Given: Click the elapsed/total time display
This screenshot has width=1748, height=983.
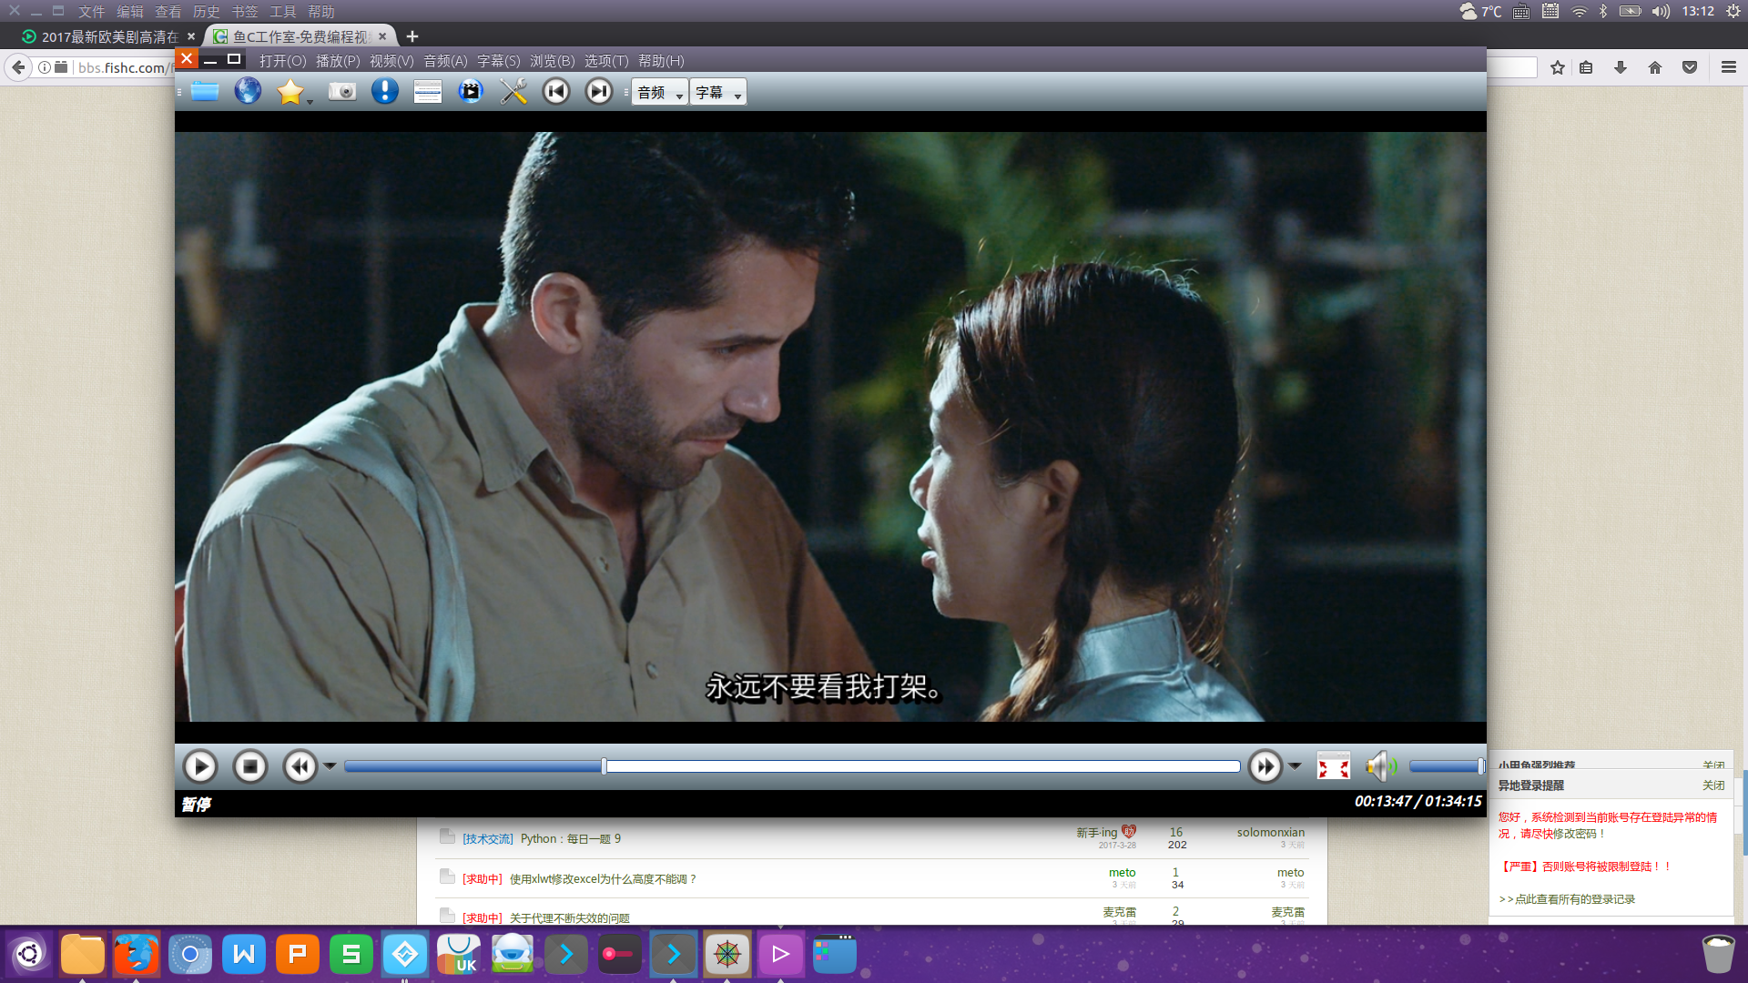Looking at the screenshot, I should point(1418,802).
